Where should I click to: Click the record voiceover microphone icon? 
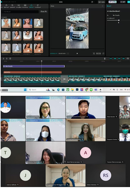105,59
